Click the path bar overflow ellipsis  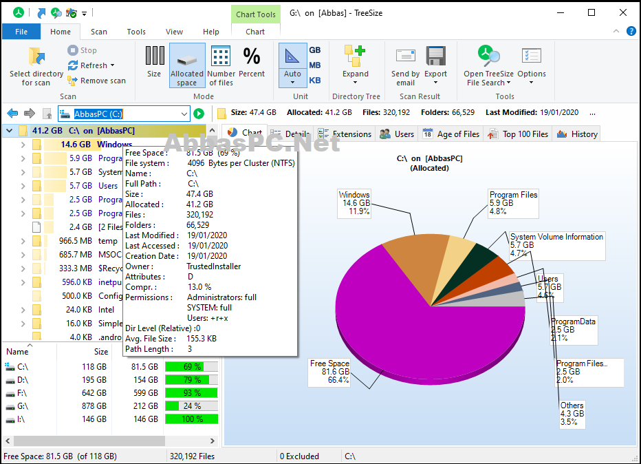[592, 113]
